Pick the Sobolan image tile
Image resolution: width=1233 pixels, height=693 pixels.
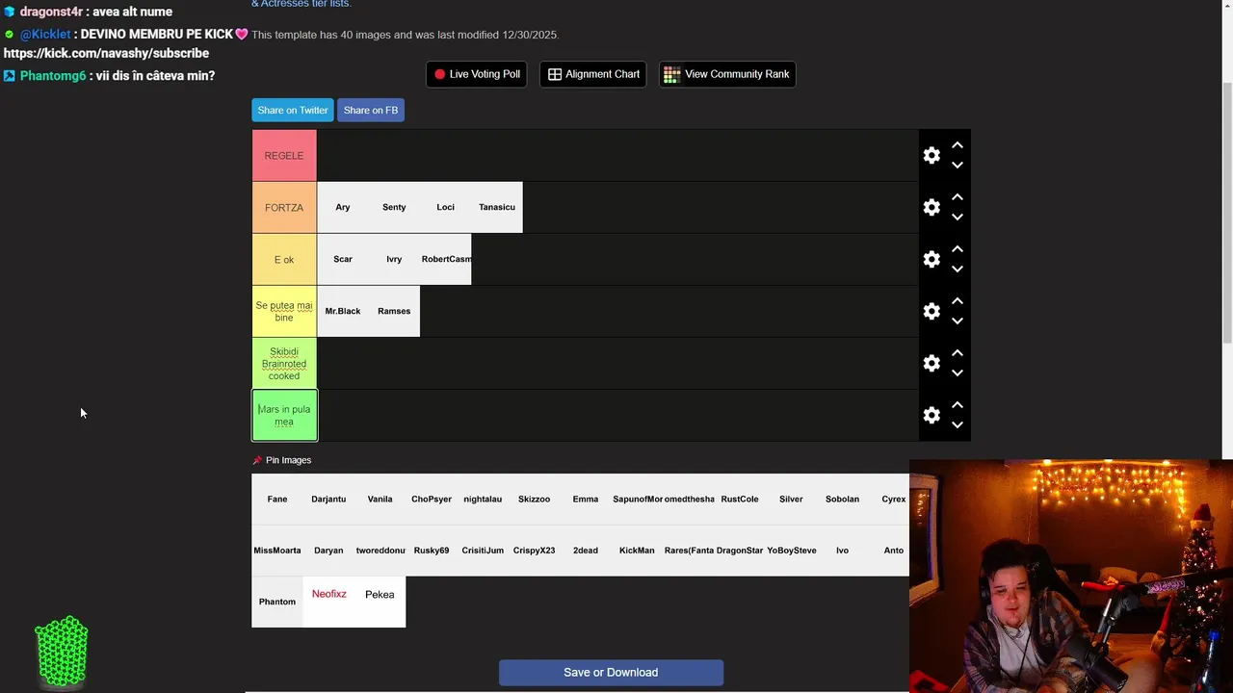point(842,499)
